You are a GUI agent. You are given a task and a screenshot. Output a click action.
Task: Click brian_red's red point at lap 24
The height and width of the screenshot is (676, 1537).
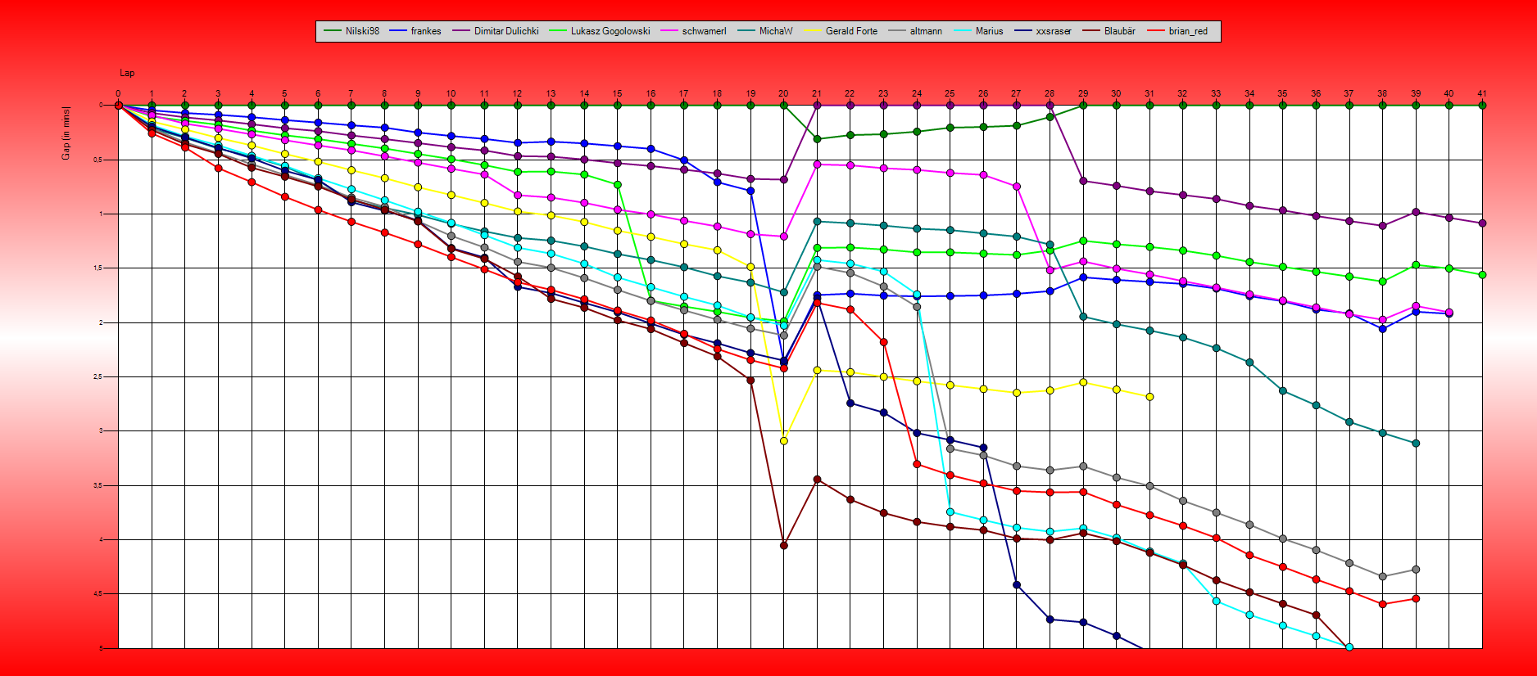pos(917,464)
